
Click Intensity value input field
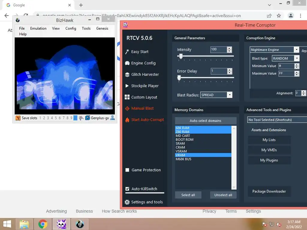point(219,49)
